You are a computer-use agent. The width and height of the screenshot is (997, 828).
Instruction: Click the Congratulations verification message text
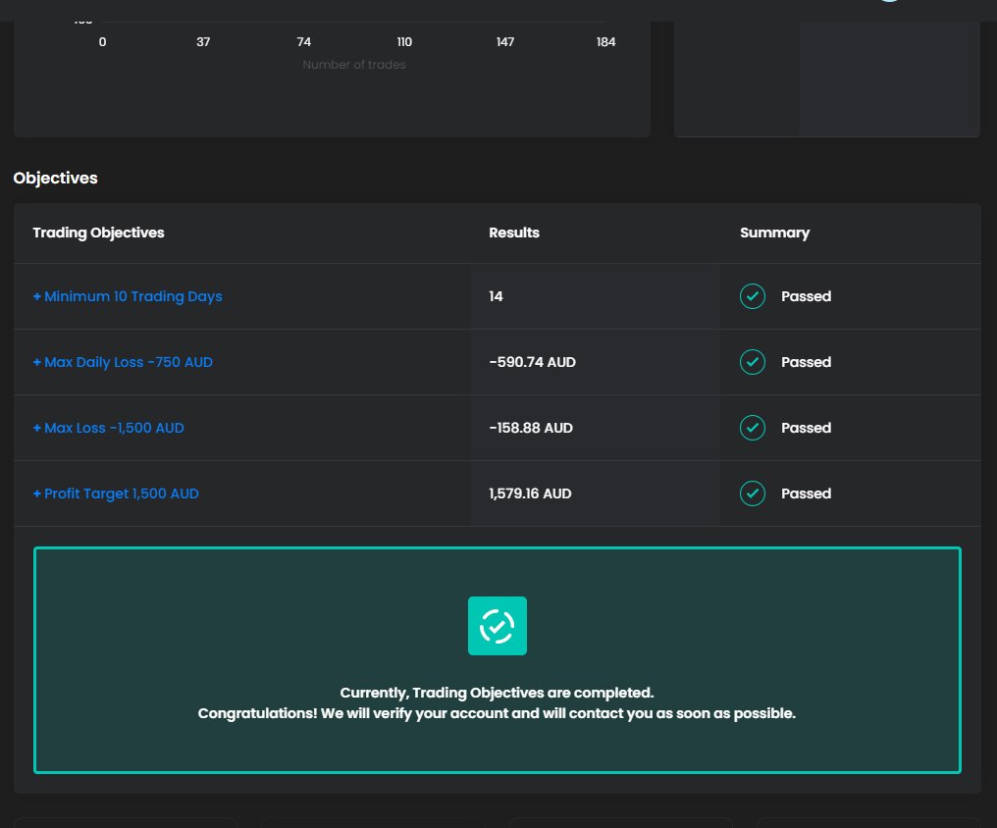pos(497,713)
